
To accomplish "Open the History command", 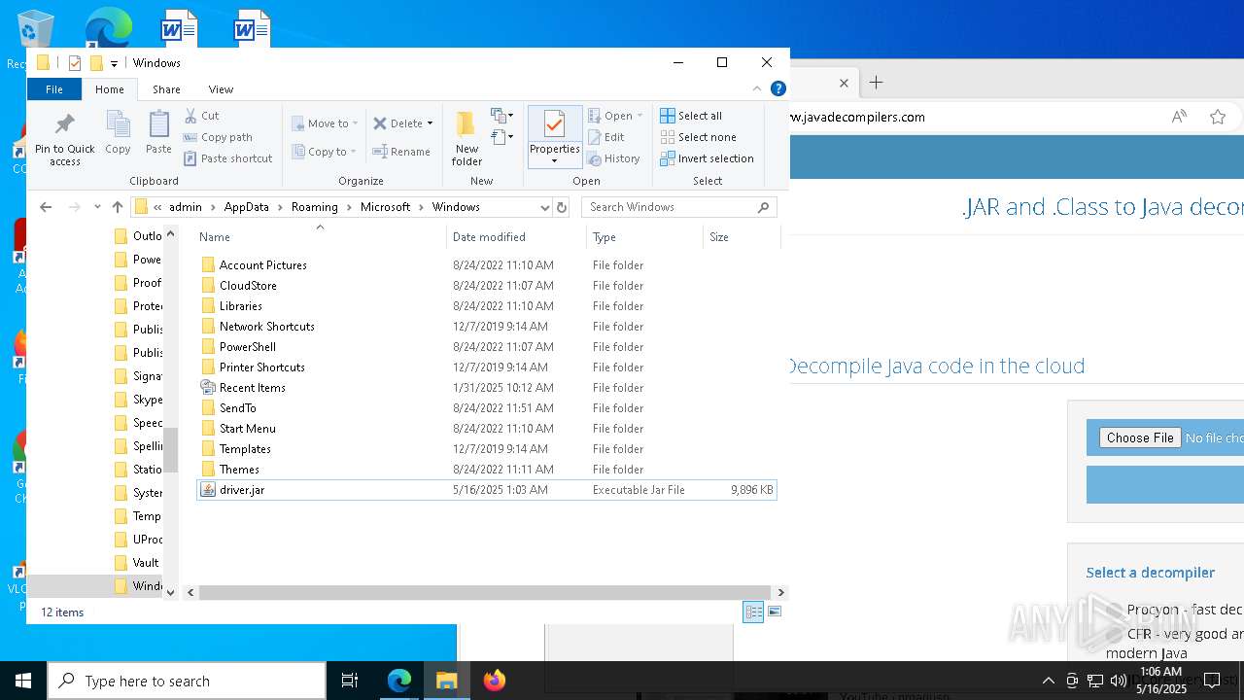I will (613, 158).
